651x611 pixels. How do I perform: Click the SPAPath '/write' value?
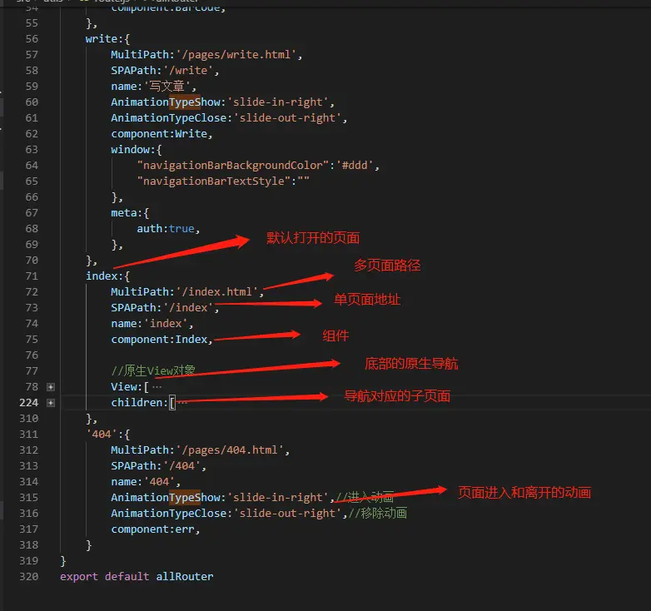coord(187,70)
